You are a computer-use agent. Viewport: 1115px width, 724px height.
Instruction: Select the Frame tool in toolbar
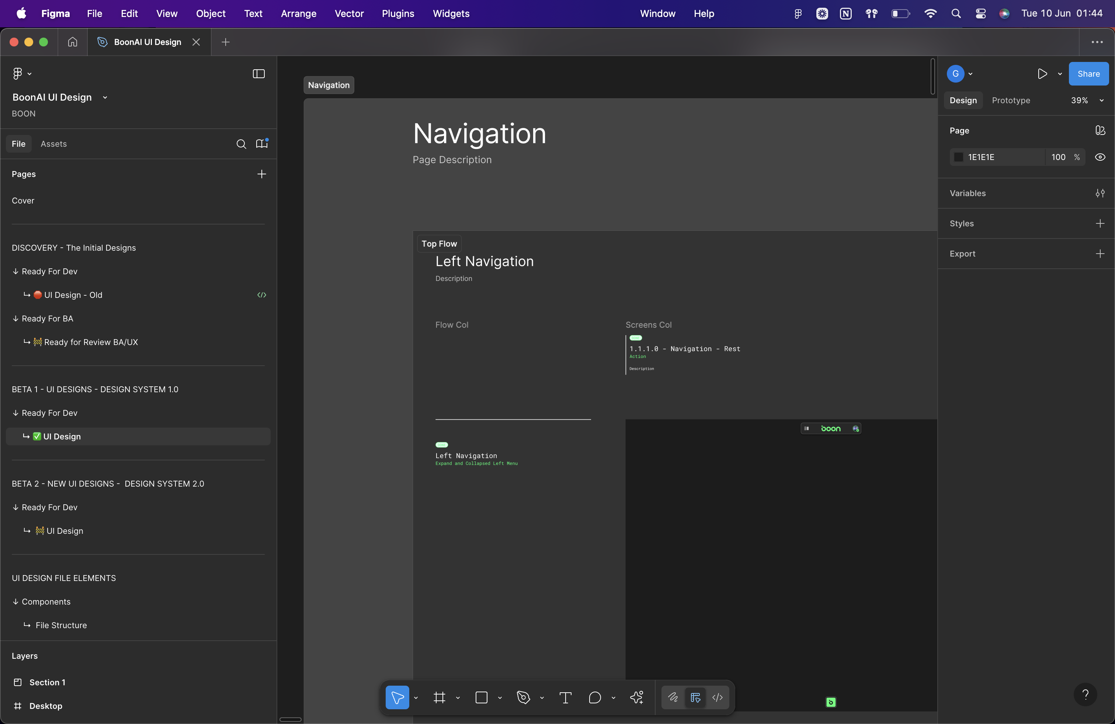click(x=439, y=698)
